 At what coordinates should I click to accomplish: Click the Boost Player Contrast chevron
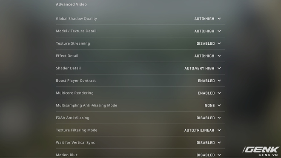coord(219,80)
